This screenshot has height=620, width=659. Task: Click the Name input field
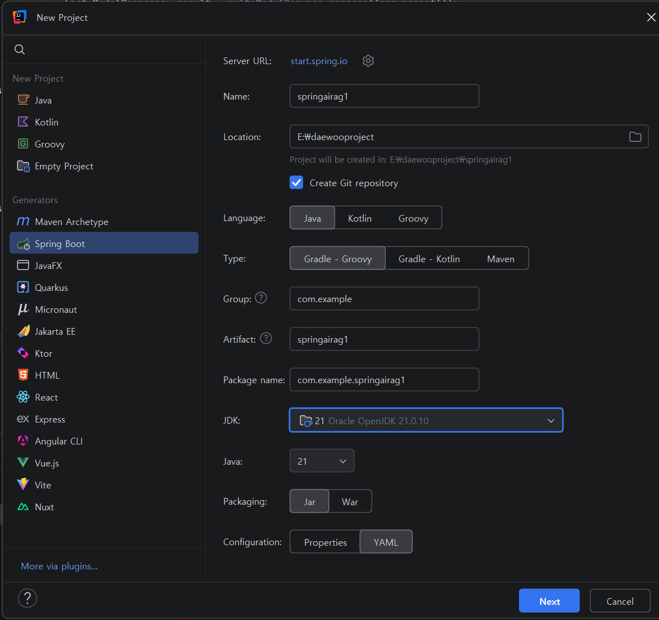click(384, 96)
